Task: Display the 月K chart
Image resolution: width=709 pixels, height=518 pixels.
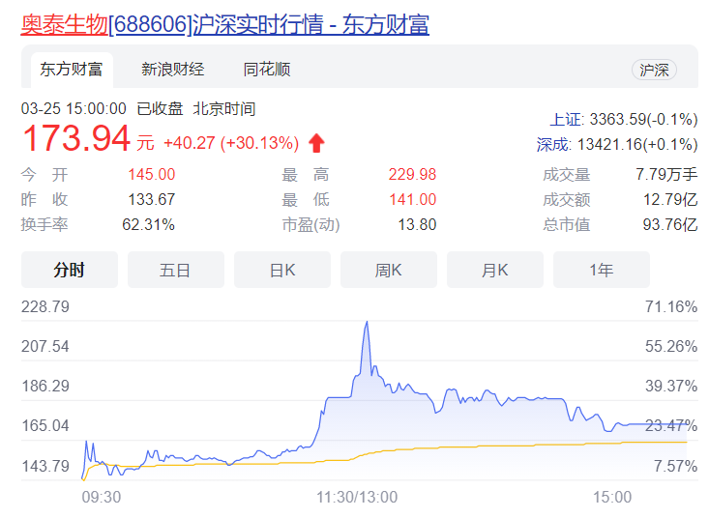Action: click(494, 270)
